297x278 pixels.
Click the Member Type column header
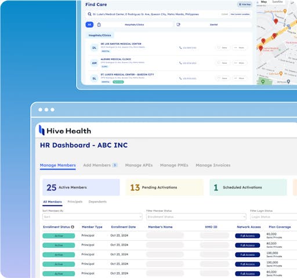(92, 227)
